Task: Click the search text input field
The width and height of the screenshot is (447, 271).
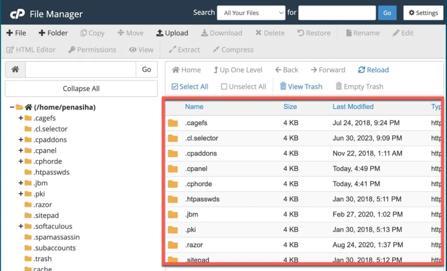Action: 337,13
